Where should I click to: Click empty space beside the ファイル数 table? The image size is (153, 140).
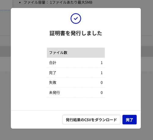[122, 72]
